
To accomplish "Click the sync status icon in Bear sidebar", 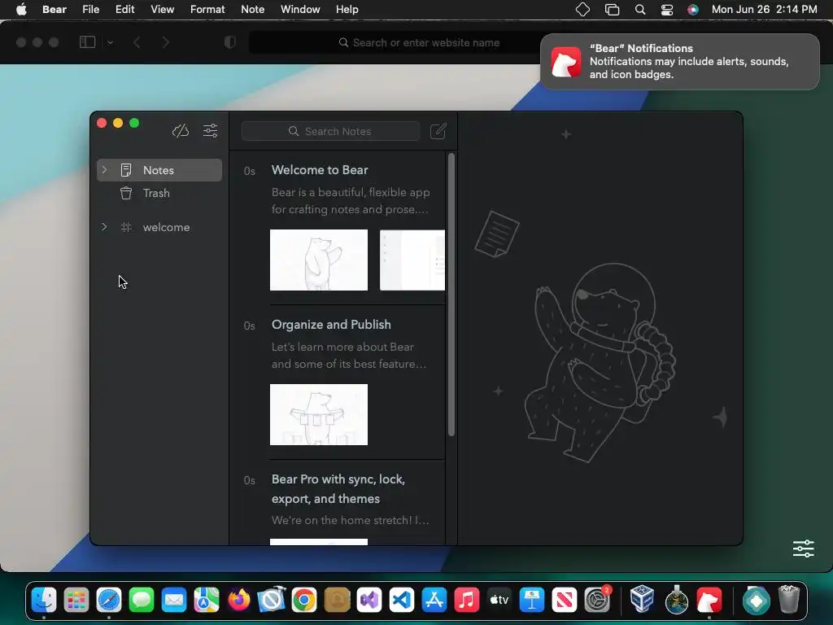I will 181,131.
